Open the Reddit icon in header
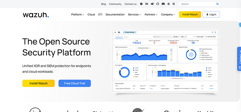 pos(152,4)
